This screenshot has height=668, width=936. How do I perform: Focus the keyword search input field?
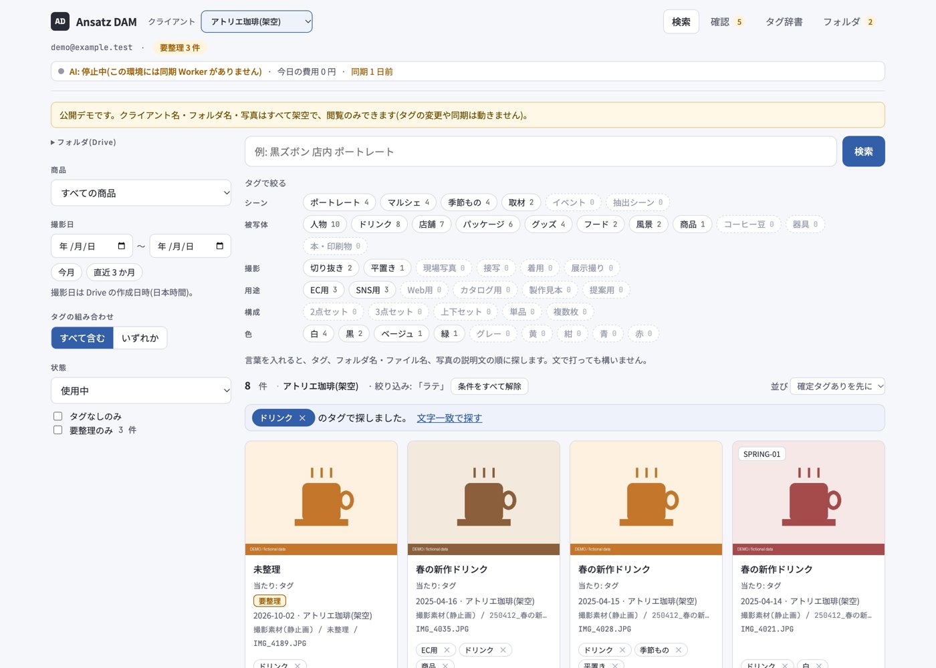(541, 152)
